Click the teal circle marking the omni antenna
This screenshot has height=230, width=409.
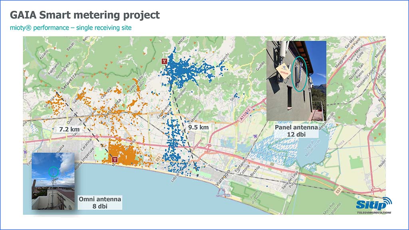[52, 172]
